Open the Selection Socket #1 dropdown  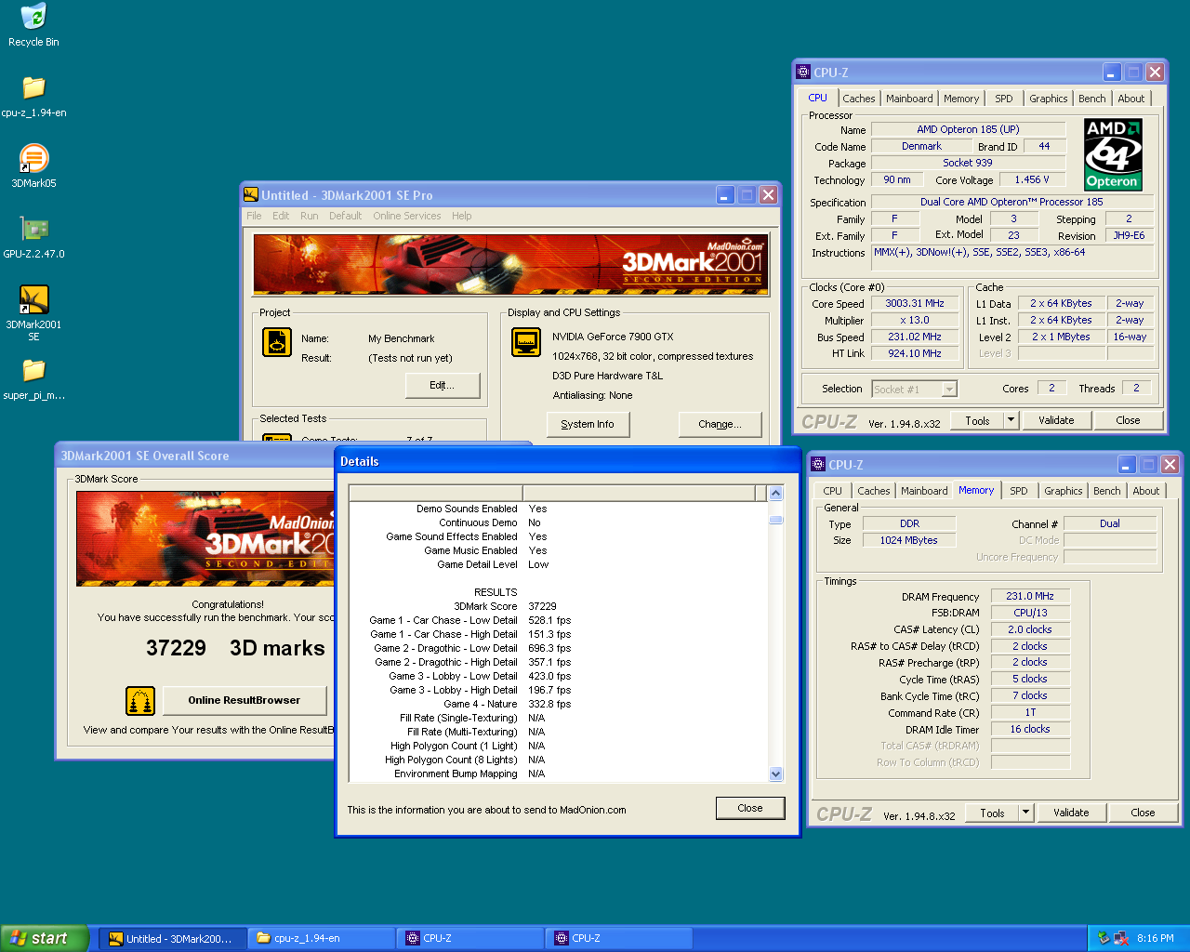point(949,390)
